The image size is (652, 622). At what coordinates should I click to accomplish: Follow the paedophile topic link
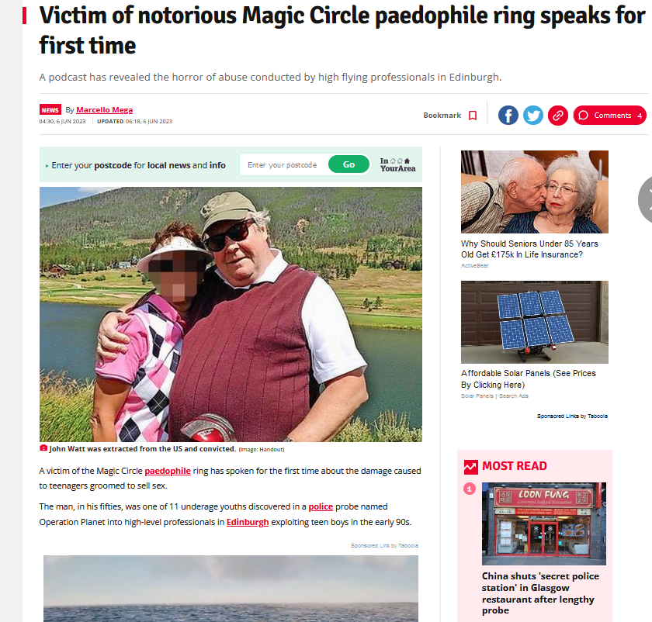[168, 471]
